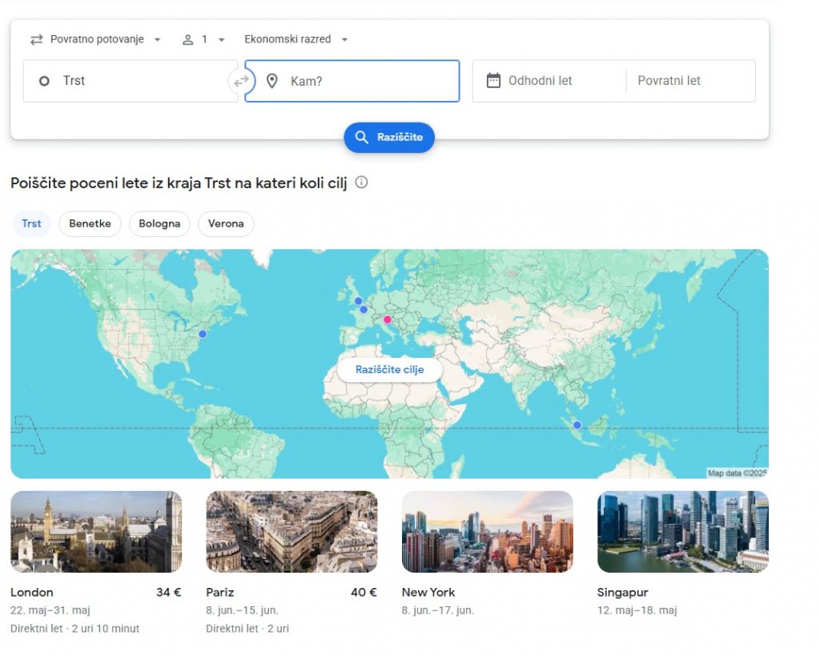Image resolution: width=820 pixels, height=656 pixels.
Task: Open the Ekonomski razred class dropdown
Action: click(x=296, y=39)
